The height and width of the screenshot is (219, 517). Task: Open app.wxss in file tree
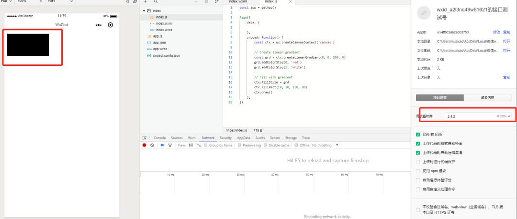(x=160, y=49)
